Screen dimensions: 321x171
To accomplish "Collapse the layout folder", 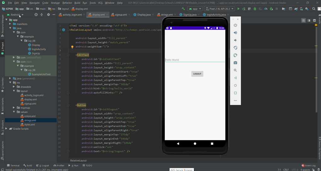I will 14,91.
